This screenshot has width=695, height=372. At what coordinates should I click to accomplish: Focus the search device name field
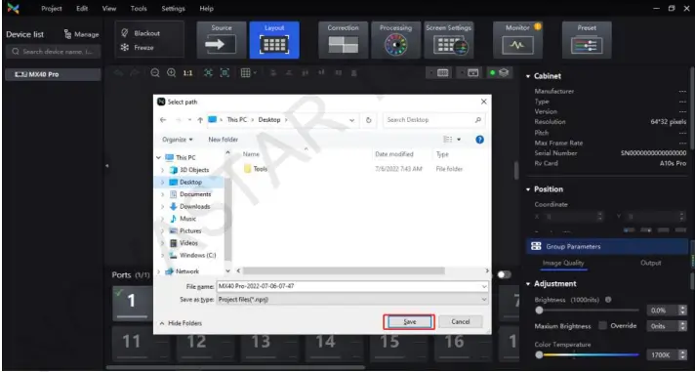(x=54, y=52)
